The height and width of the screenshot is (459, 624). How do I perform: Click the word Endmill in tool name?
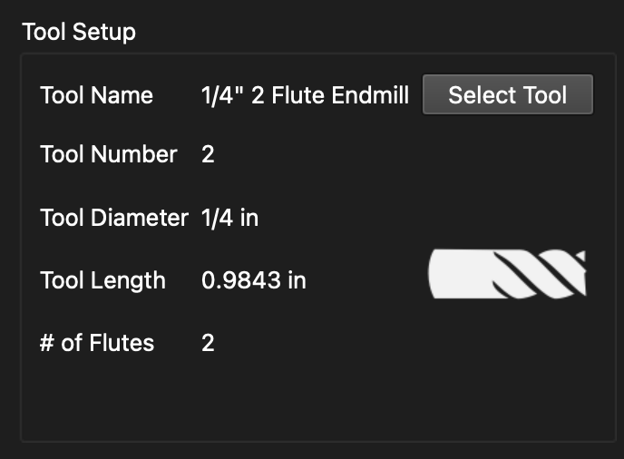(370, 95)
